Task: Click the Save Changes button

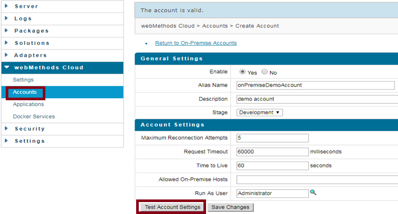Action: click(231, 207)
